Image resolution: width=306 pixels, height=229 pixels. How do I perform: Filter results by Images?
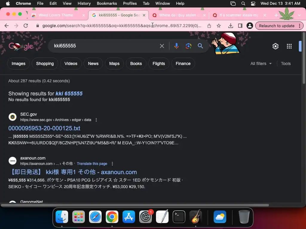point(18,64)
